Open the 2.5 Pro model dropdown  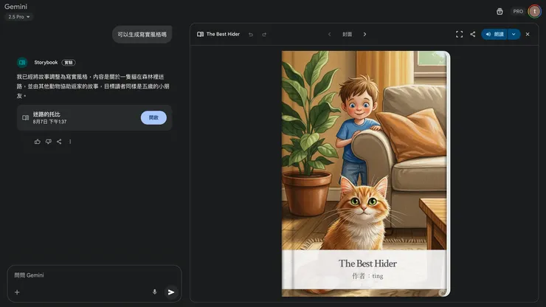pyautogui.click(x=18, y=17)
